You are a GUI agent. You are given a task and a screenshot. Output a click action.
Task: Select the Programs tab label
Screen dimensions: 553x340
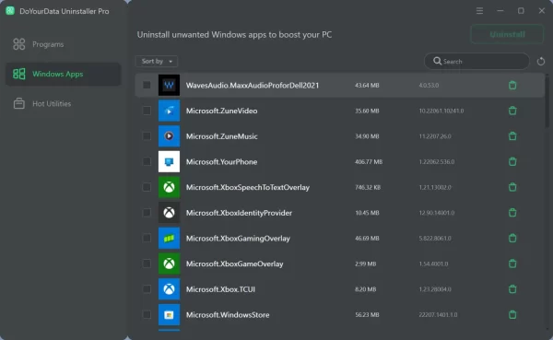coord(48,44)
